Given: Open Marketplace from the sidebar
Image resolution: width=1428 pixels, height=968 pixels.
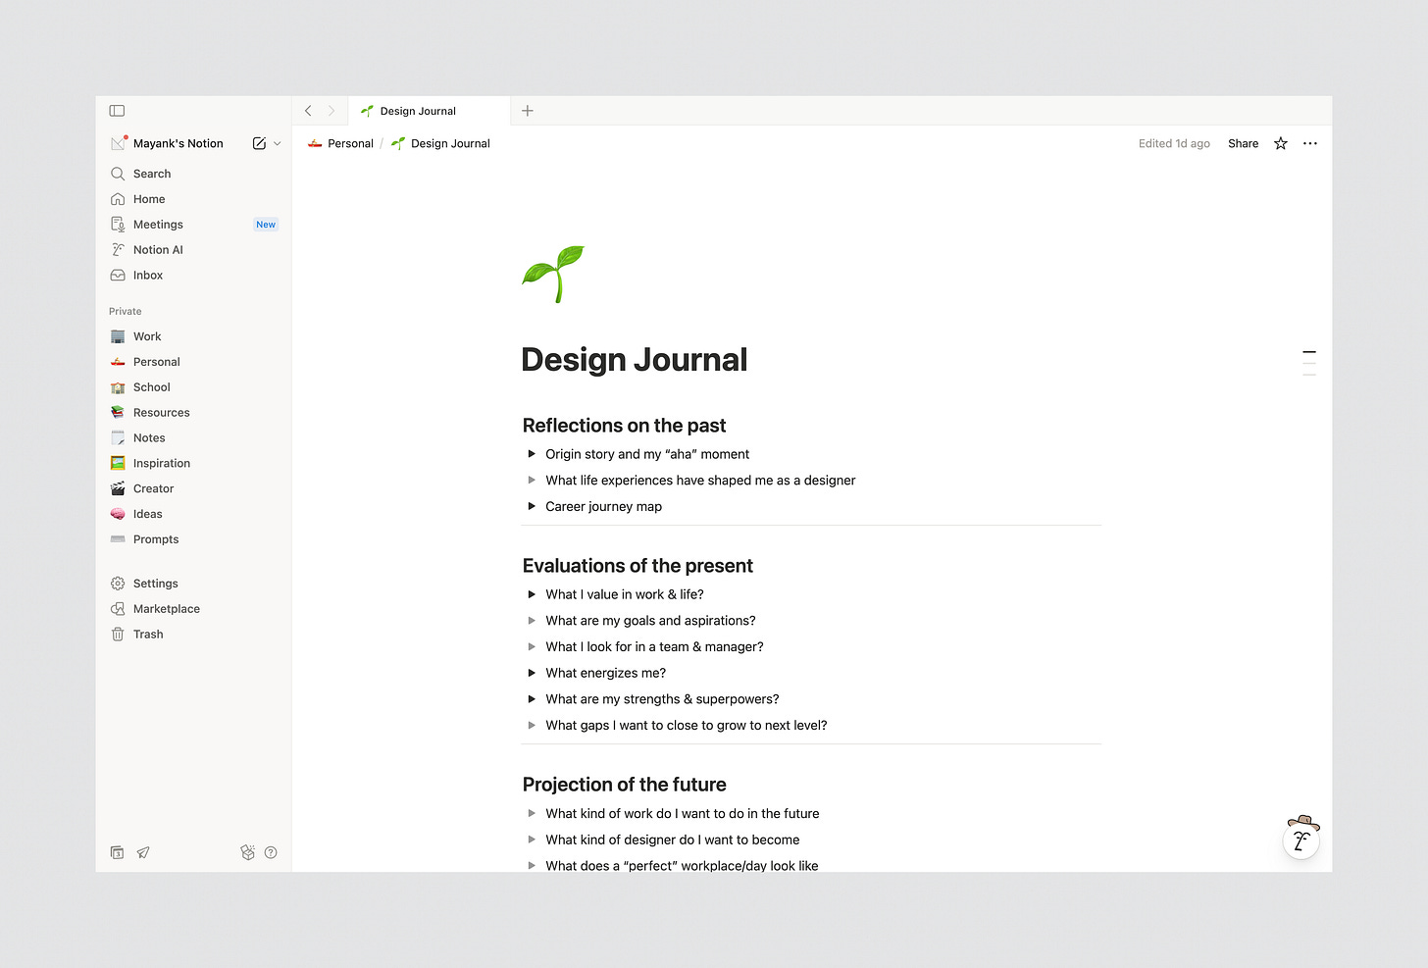Looking at the screenshot, I should coord(194,609).
